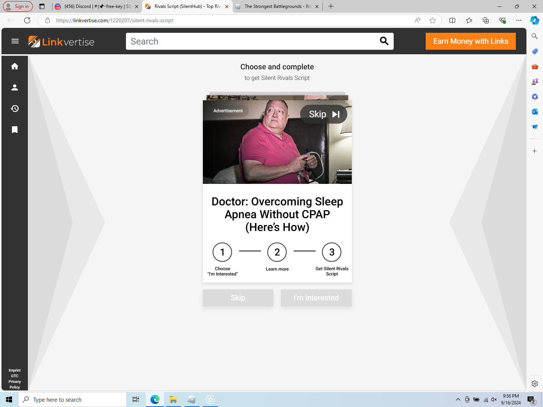Open Microsoft 365 icon in sidebar
The width and height of the screenshot is (543, 407).
coord(535,96)
